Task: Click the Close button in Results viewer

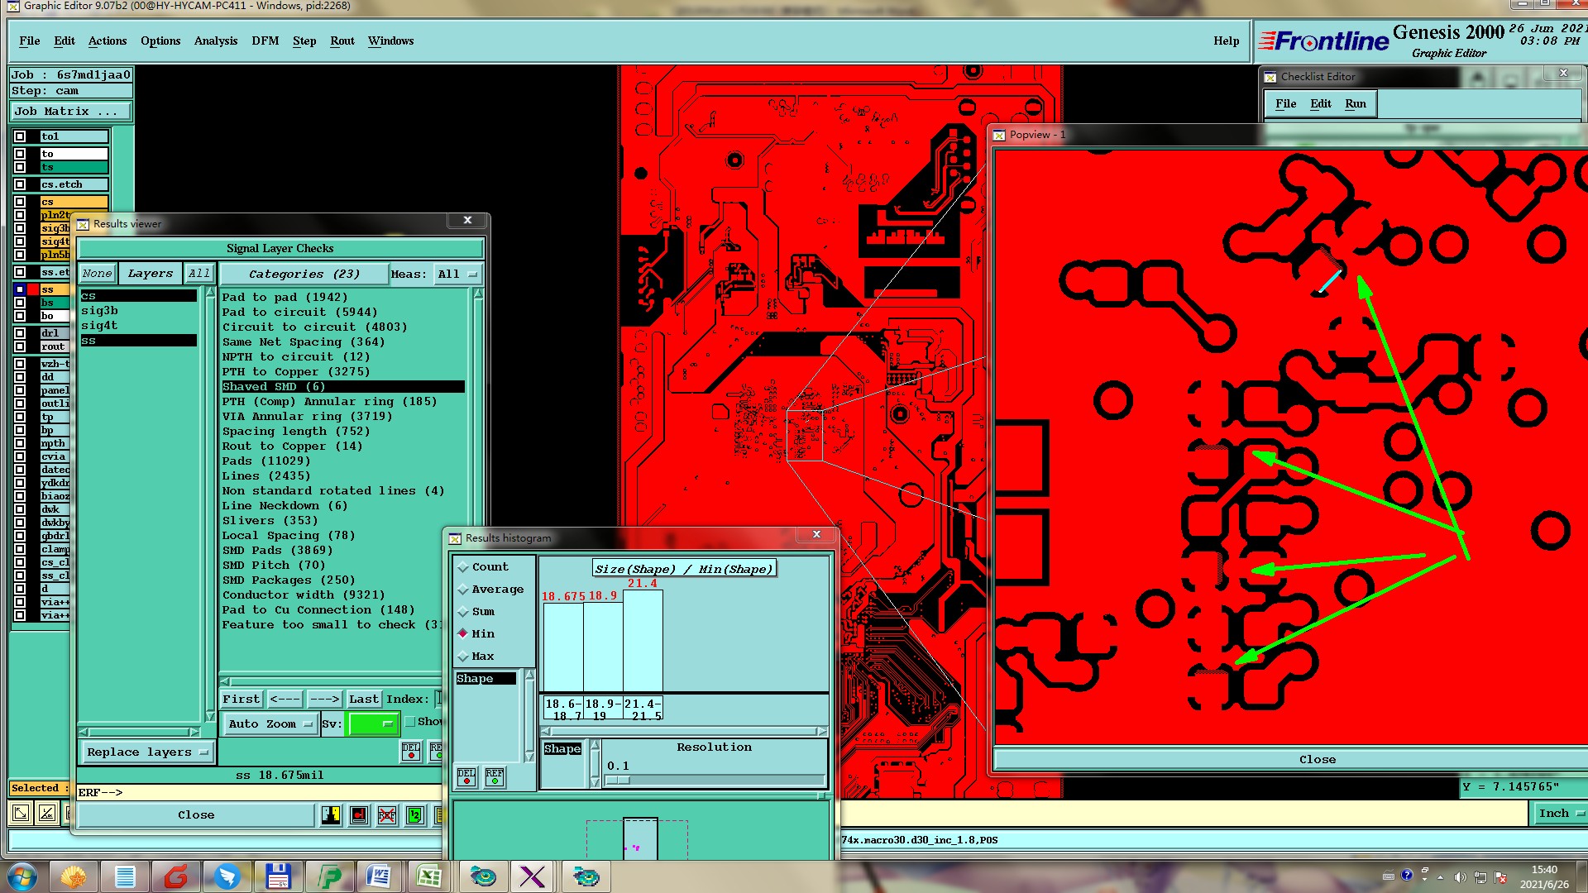Action: [x=196, y=814]
